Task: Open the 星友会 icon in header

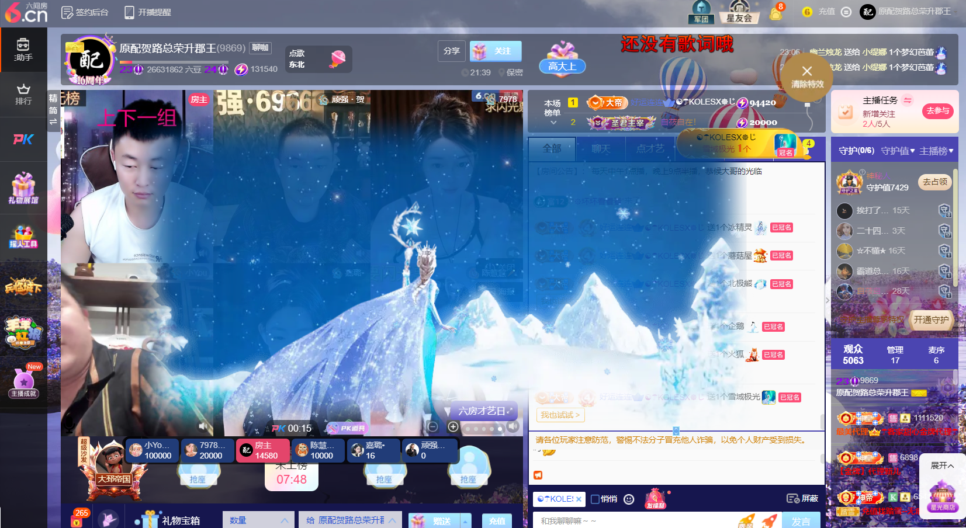Action: [x=739, y=12]
